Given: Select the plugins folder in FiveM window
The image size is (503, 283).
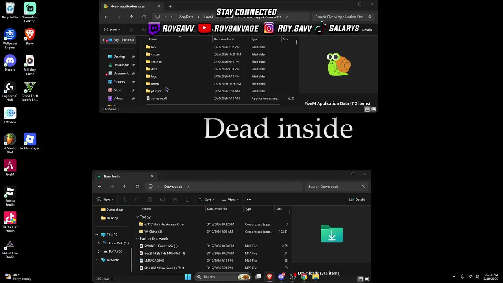Looking at the screenshot, I should coord(156,91).
